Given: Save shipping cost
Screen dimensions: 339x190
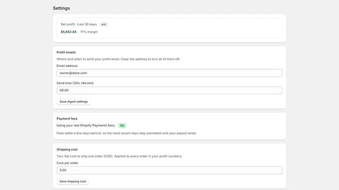Looking at the screenshot, I should (72, 182).
